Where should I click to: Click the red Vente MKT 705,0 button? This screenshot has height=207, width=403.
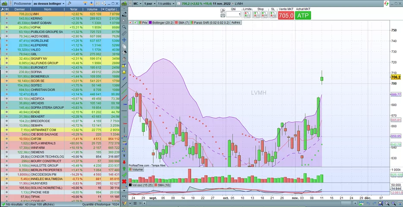286,16
